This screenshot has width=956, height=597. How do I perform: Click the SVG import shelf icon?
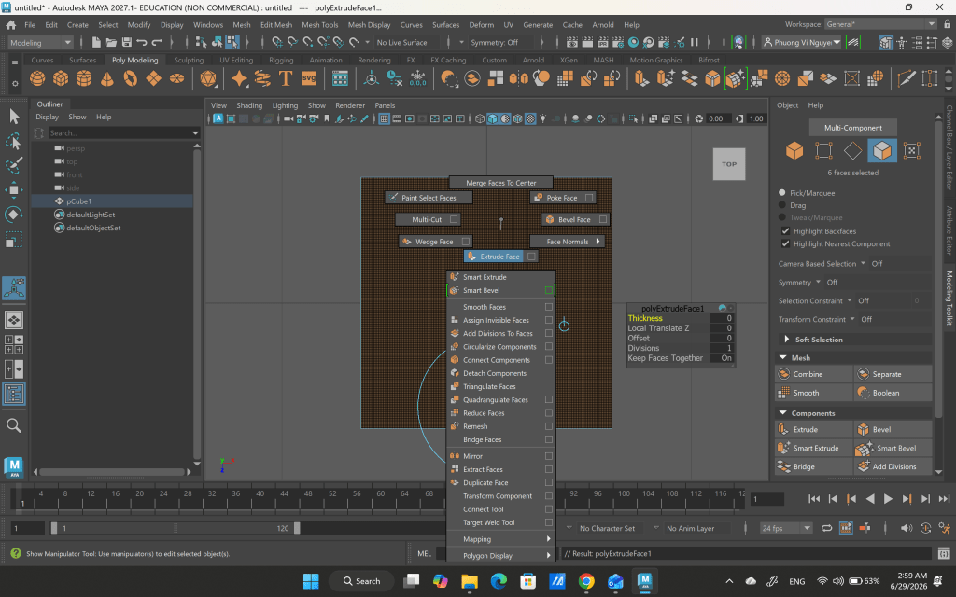tap(309, 78)
